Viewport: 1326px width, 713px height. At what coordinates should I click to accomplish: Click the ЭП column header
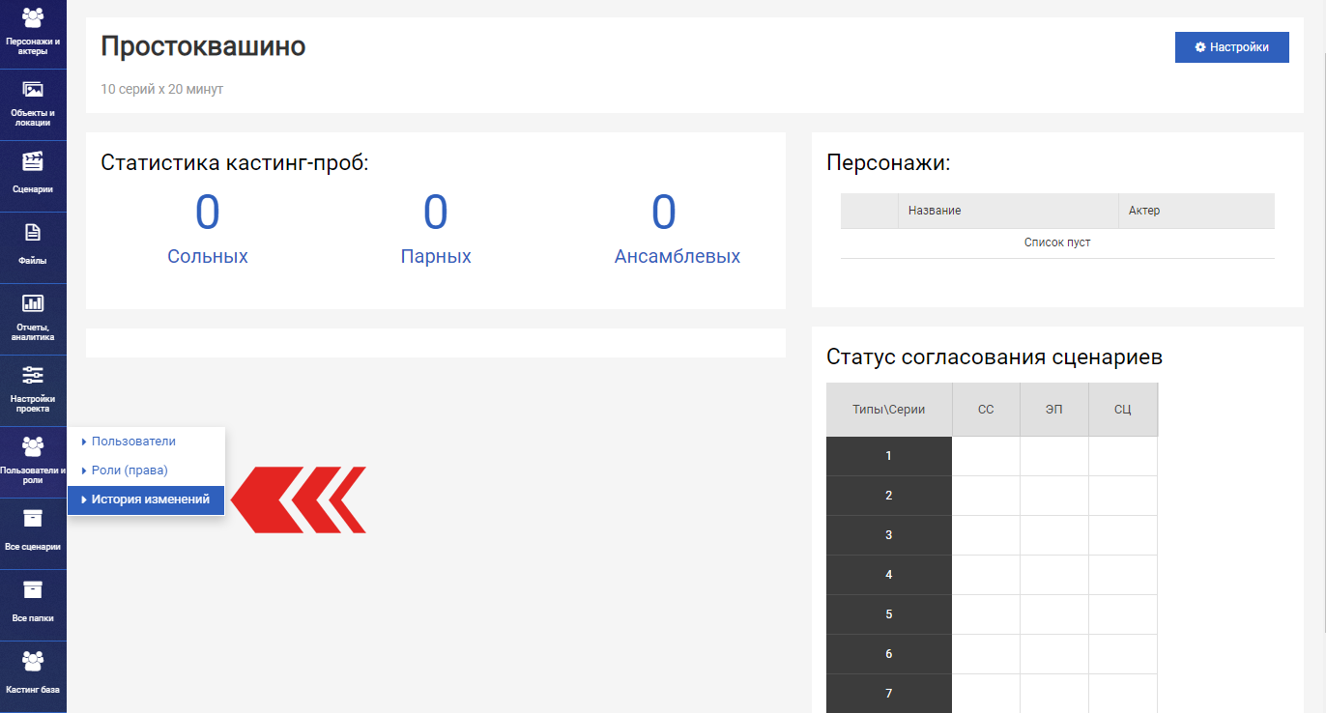click(1054, 410)
